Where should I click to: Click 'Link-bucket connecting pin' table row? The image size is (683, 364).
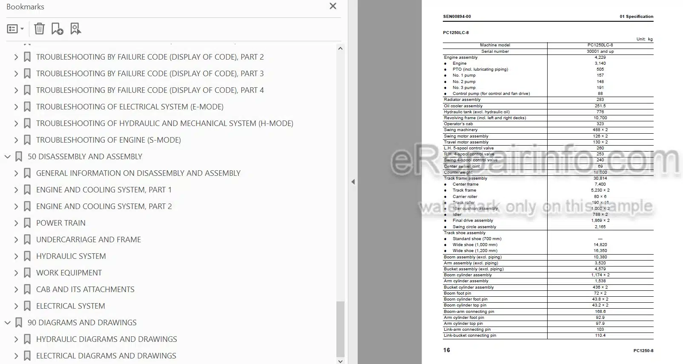(x=548, y=335)
